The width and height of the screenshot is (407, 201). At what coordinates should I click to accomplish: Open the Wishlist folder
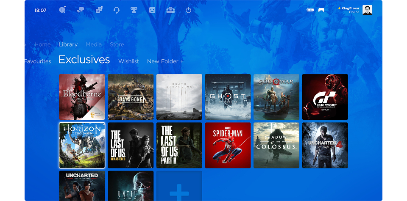[x=128, y=61]
